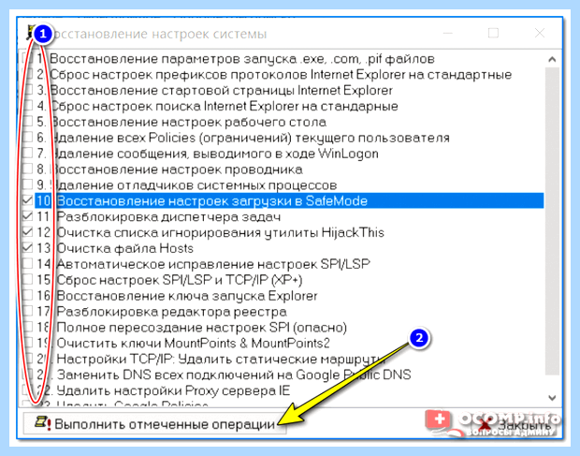Screen dimensions: 580x456
Task: Tick checkbox 4 Internet Explorer search settings reset
Action: pos(27,106)
